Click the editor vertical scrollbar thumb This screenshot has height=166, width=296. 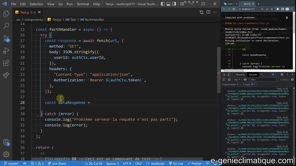(x=219, y=70)
